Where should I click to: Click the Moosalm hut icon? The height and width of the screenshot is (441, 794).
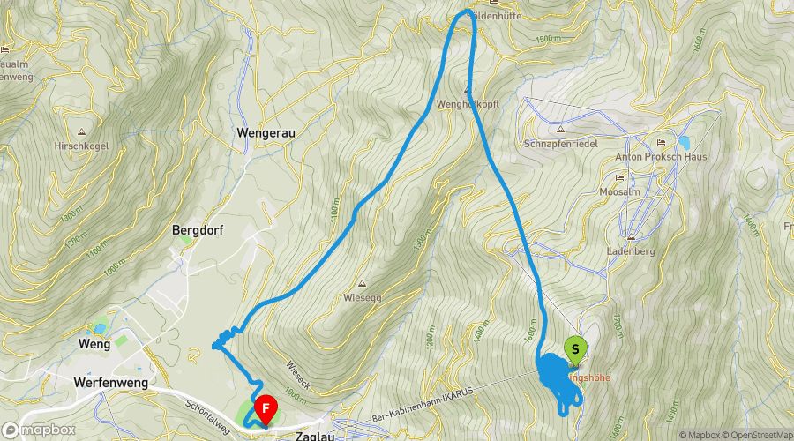[620, 177]
